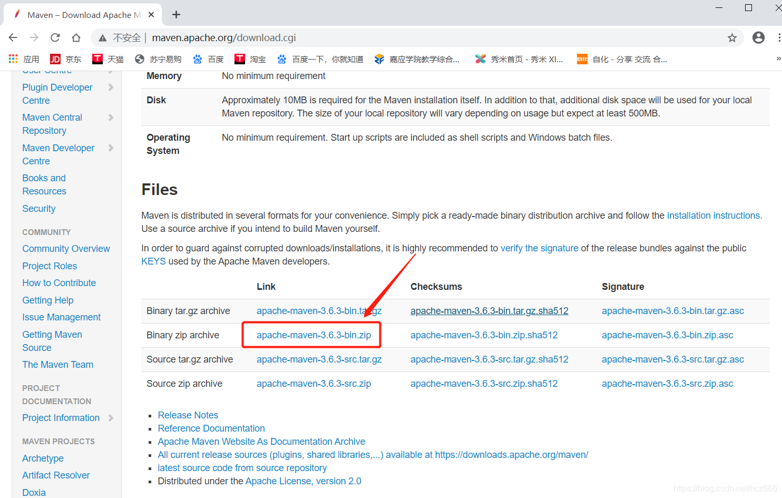This screenshot has height=498, width=782.
Task: Download apache-maven-3.6.3-src.zip
Action: click(x=314, y=384)
